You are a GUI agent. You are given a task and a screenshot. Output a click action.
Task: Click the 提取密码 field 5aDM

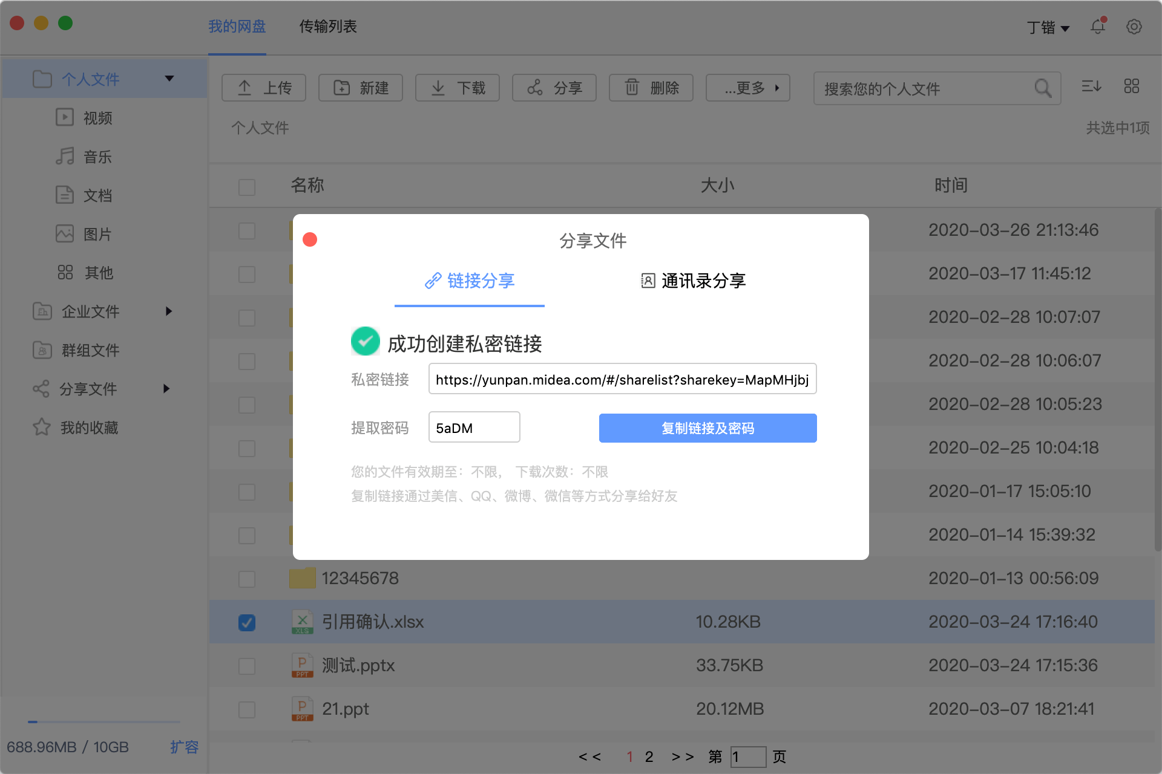coord(474,427)
